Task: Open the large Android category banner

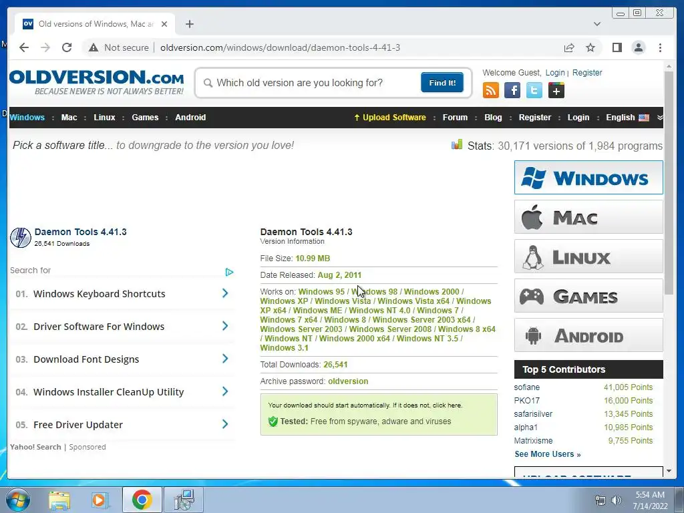Action: pos(588,335)
